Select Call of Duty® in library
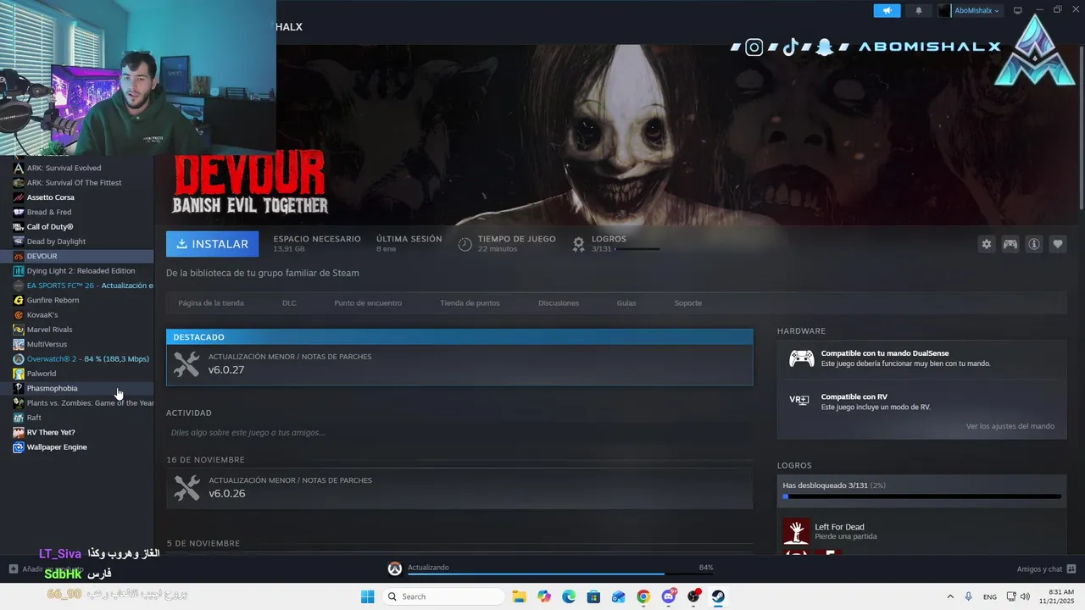This screenshot has height=610, width=1085. click(x=50, y=226)
